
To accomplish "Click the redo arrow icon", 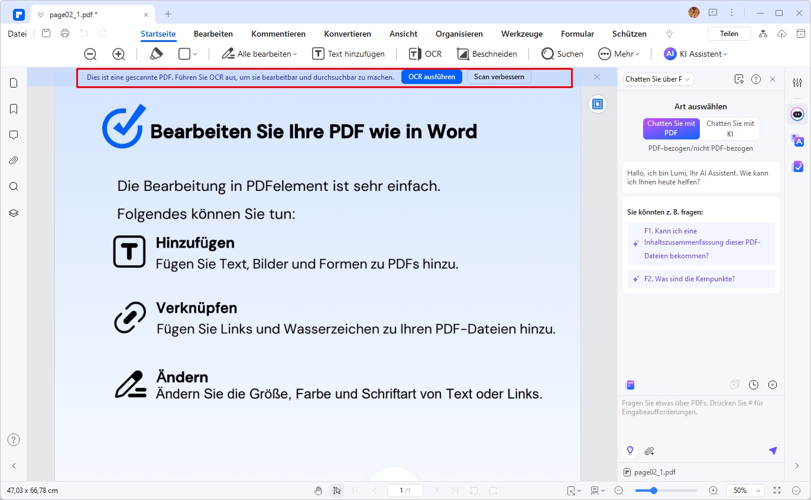I will [103, 34].
